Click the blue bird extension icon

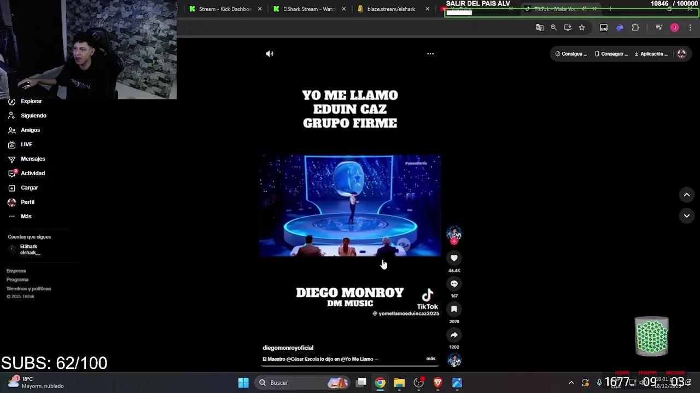(x=620, y=27)
